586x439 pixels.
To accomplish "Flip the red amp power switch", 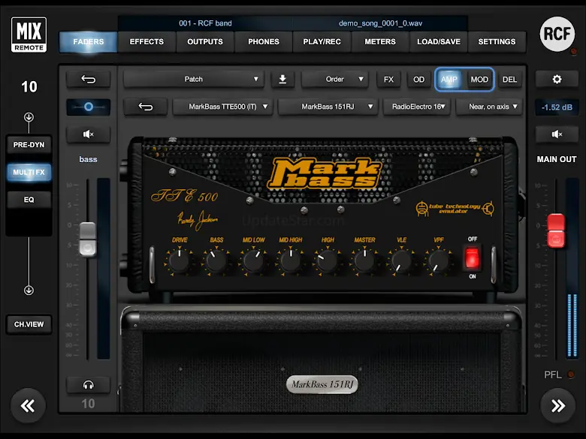I will 472,258.
